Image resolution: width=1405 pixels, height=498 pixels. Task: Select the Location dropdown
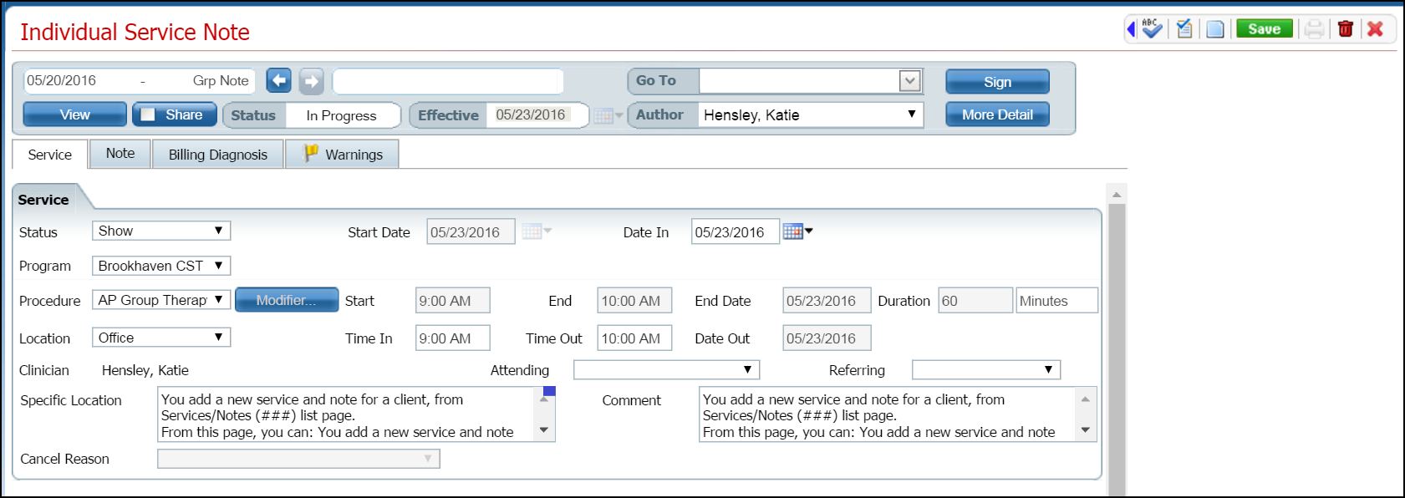(x=161, y=338)
